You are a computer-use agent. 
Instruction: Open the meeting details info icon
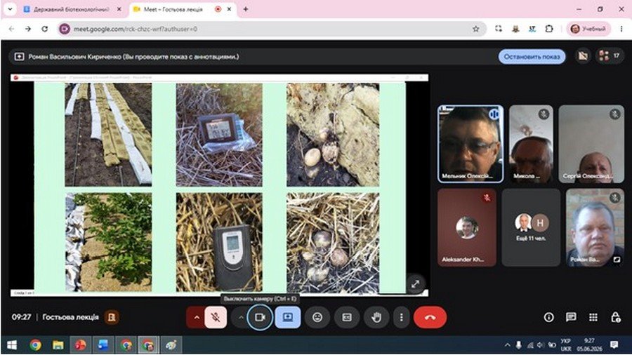[x=548, y=317]
